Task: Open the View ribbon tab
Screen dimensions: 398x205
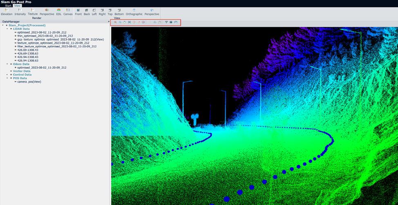Action: [x=18, y=6]
